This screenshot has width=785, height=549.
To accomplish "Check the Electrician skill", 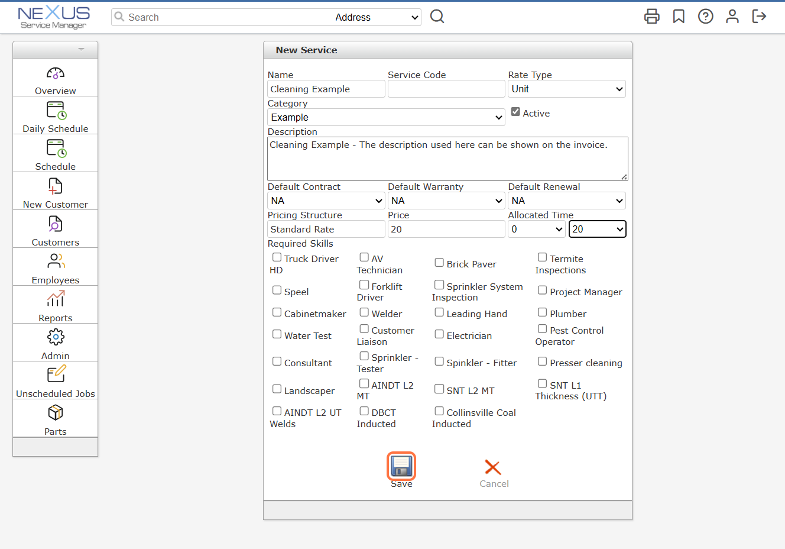I will [439, 334].
